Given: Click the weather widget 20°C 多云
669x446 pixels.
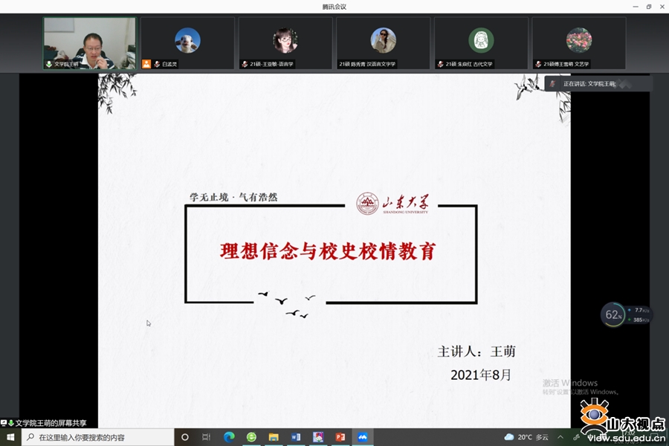Looking at the screenshot, I should pyautogui.click(x=526, y=437).
